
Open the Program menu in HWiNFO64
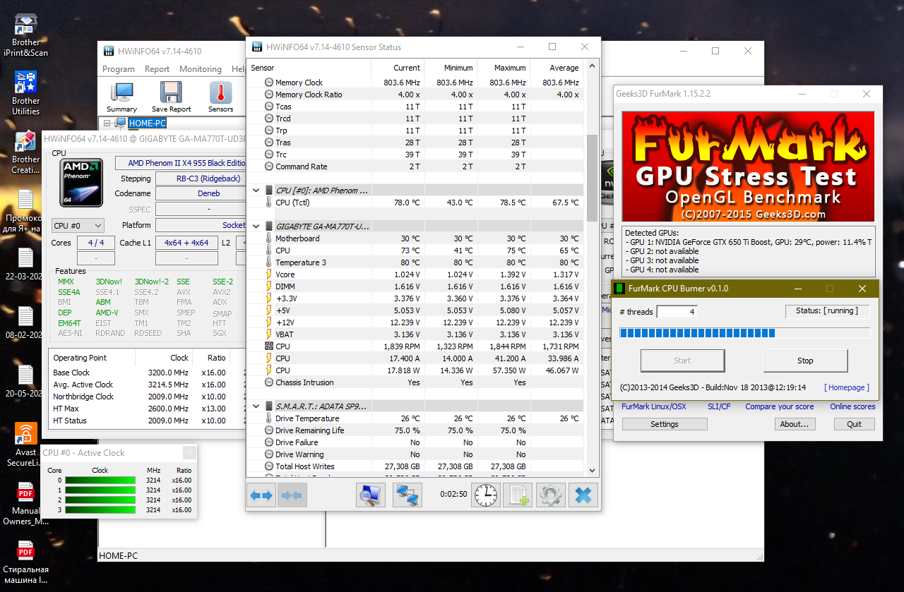click(x=119, y=69)
